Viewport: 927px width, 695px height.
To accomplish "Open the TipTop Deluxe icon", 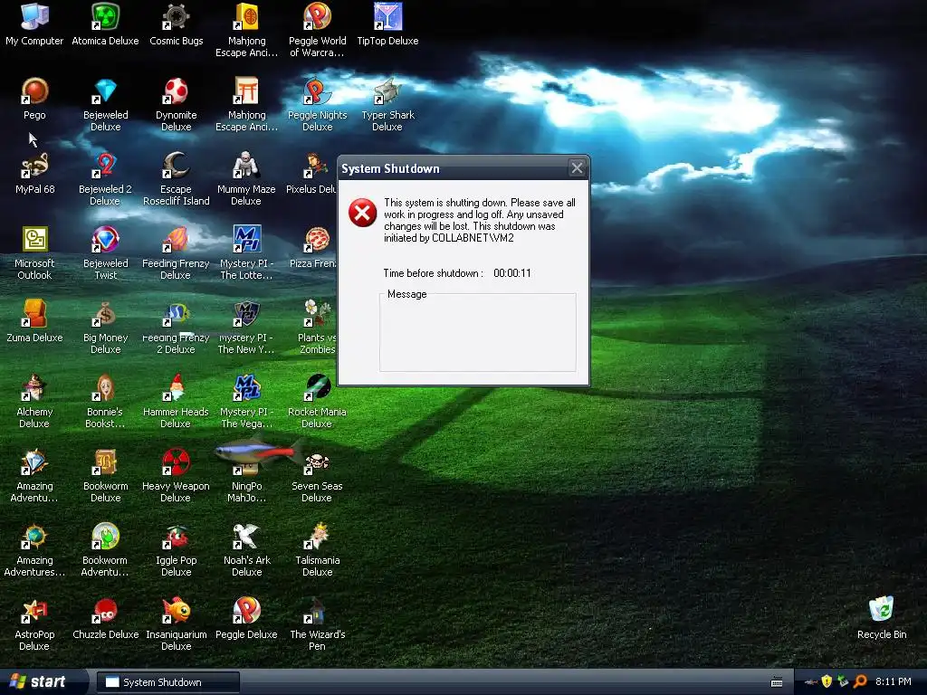I will (387, 24).
